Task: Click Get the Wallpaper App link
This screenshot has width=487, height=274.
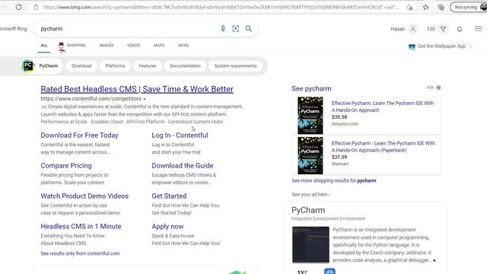Action: pyautogui.click(x=441, y=46)
